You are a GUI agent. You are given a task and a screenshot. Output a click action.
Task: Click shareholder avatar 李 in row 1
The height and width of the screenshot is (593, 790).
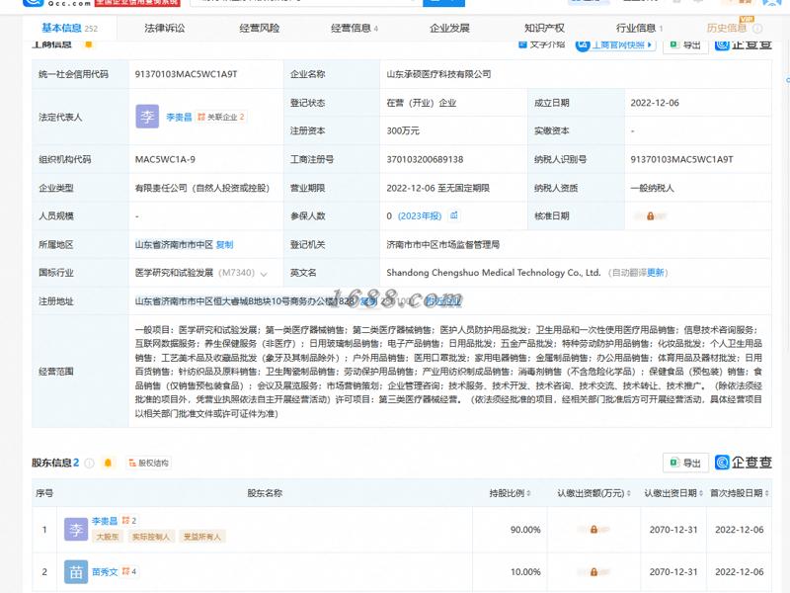click(x=76, y=530)
